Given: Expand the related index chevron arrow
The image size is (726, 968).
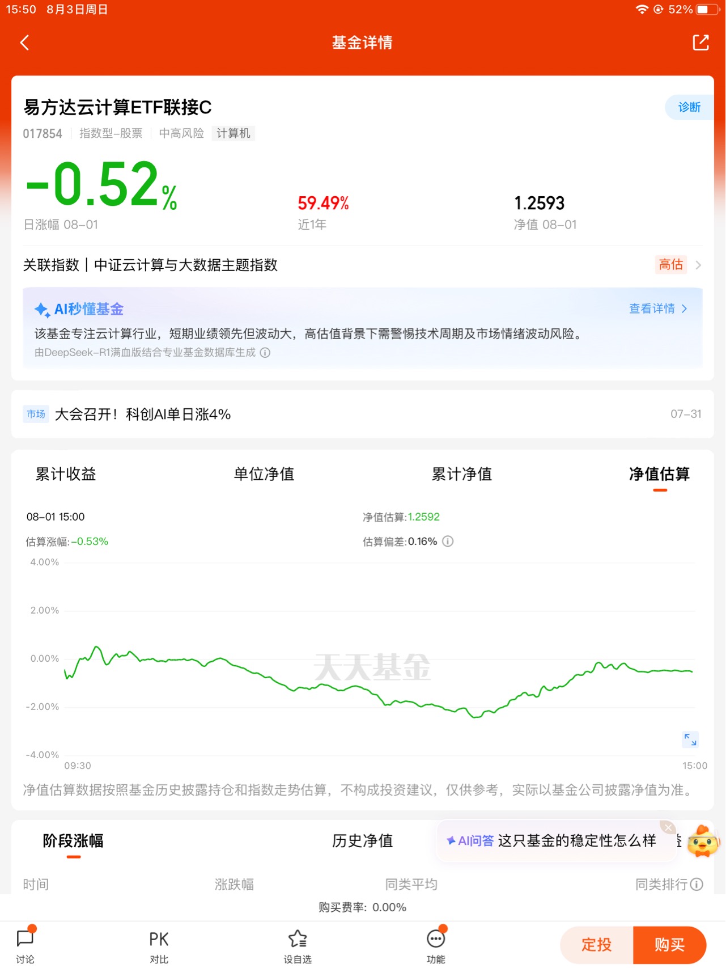Looking at the screenshot, I should click(x=698, y=265).
